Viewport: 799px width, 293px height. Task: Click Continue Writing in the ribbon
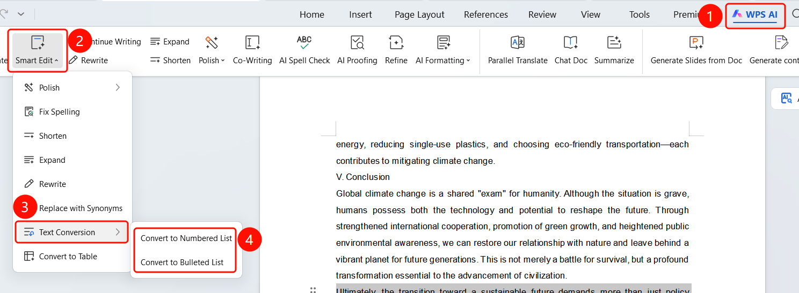click(x=113, y=42)
